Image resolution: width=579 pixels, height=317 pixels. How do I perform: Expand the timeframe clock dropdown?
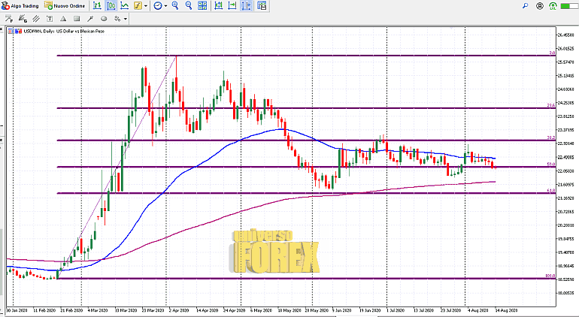pos(165,5)
